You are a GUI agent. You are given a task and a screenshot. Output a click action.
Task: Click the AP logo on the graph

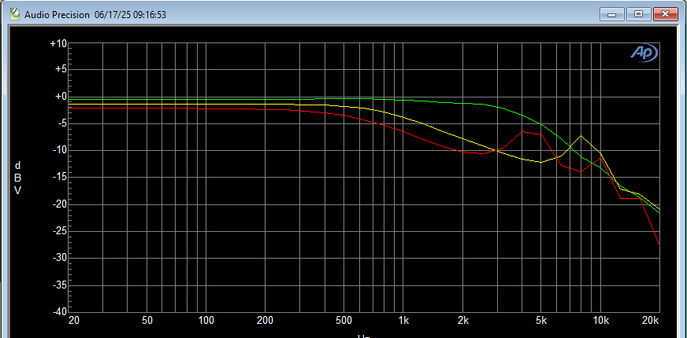(644, 53)
